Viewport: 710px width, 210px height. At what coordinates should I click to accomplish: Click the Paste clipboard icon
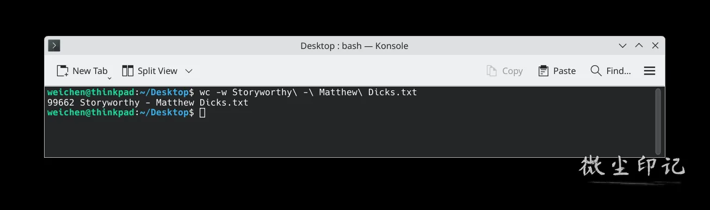(543, 71)
